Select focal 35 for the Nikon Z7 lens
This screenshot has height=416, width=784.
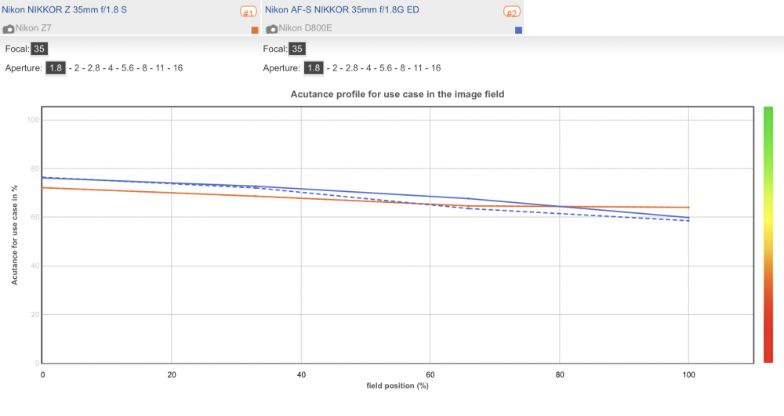click(x=39, y=49)
